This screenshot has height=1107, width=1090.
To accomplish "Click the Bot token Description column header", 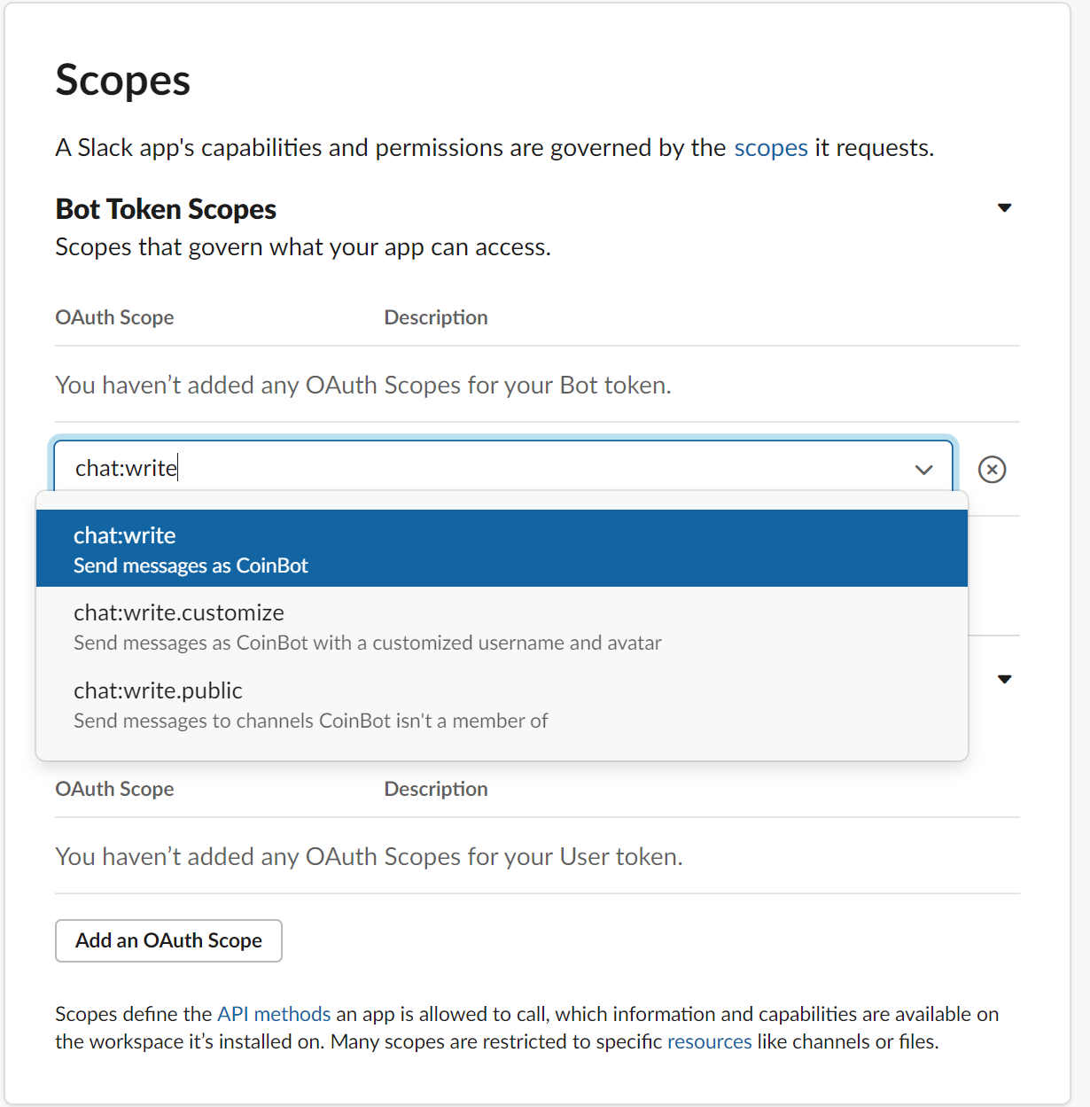I will point(435,317).
